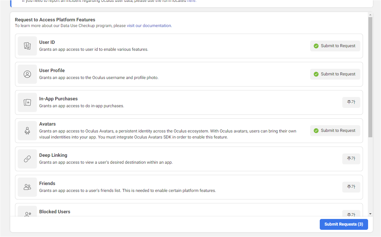The height and width of the screenshot is (237, 381).
Task: Click Submit Requests (3) button
Action: pyautogui.click(x=344, y=224)
